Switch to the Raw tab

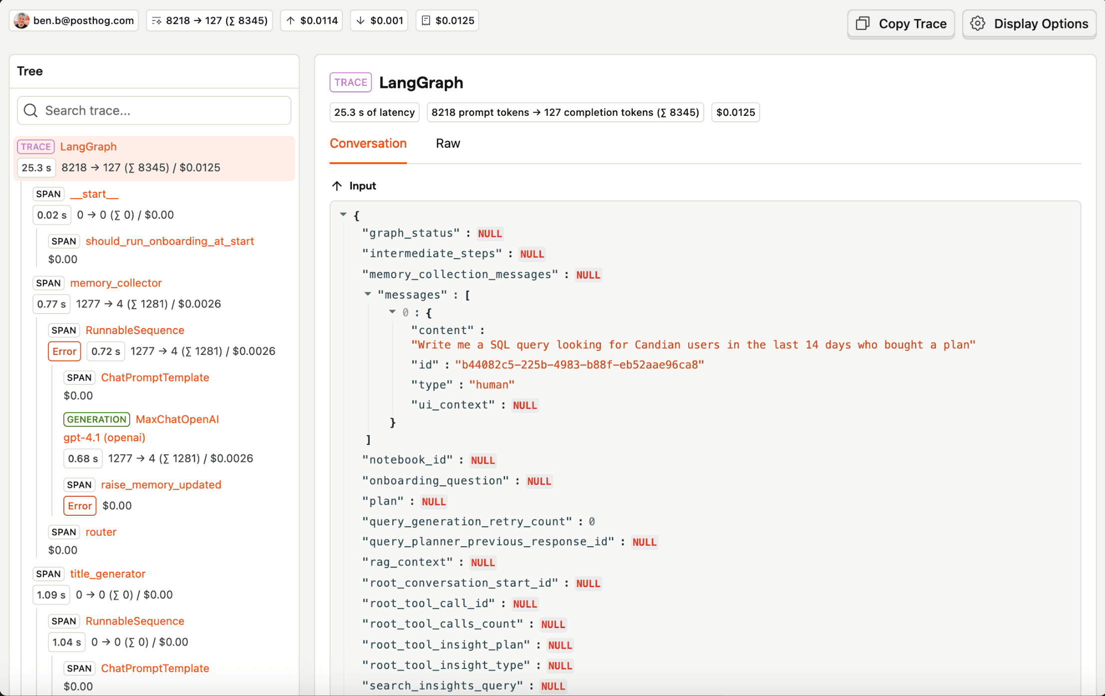[x=448, y=144]
